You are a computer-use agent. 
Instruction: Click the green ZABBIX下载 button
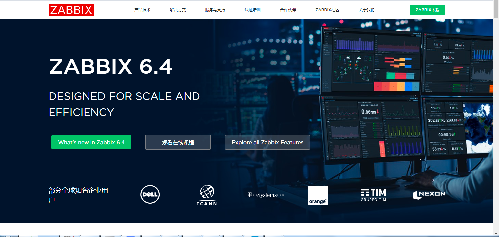[427, 10]
